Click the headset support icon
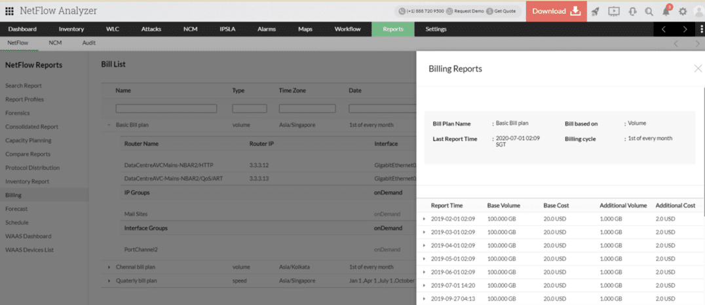 [632, 11]
